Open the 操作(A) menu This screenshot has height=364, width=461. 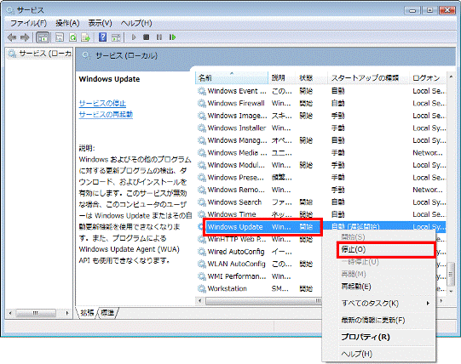point(67,23)
